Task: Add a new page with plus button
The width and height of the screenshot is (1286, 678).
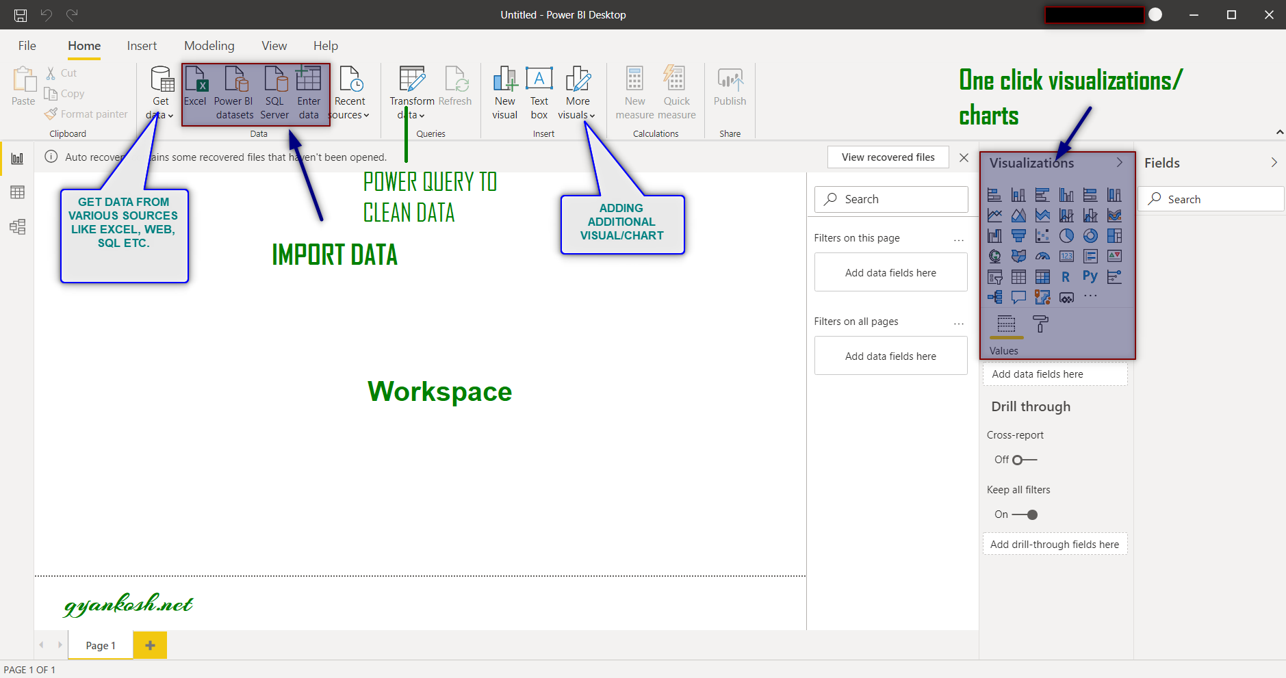Action: [150, 645]
